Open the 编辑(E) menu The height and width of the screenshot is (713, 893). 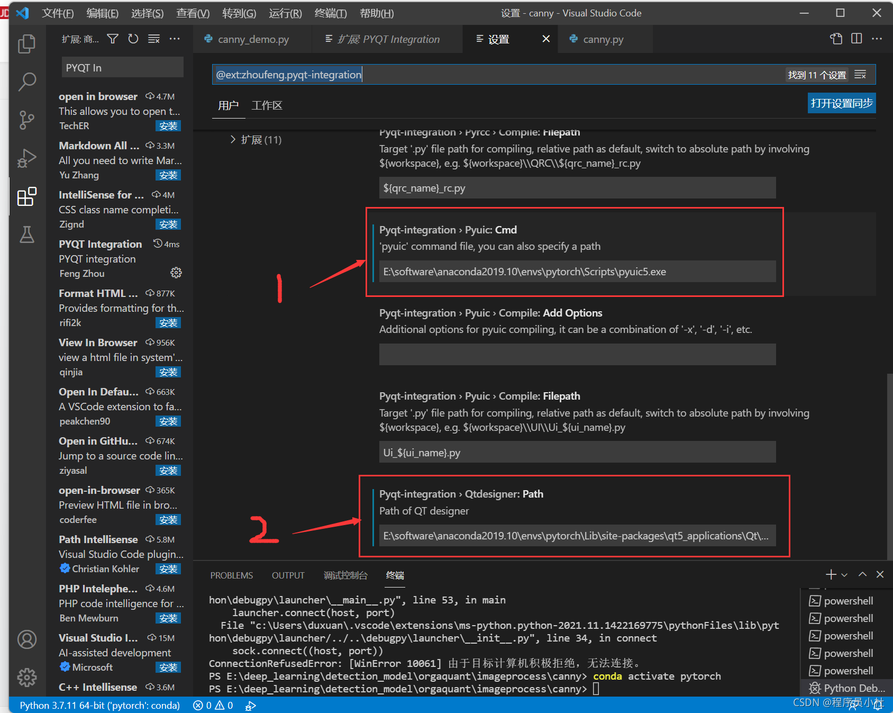coord(102,13)
